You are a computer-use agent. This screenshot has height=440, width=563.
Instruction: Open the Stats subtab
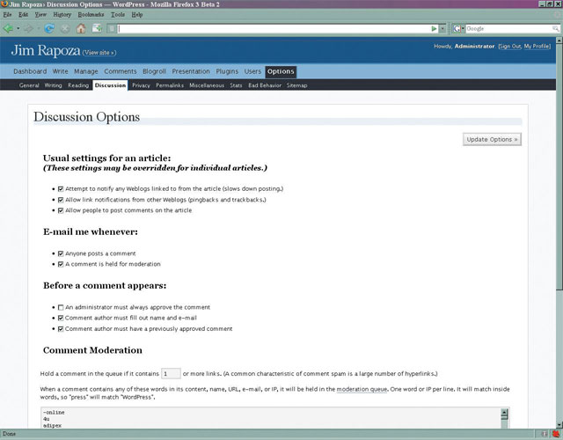pyautogui.click(x=236, y=85)
